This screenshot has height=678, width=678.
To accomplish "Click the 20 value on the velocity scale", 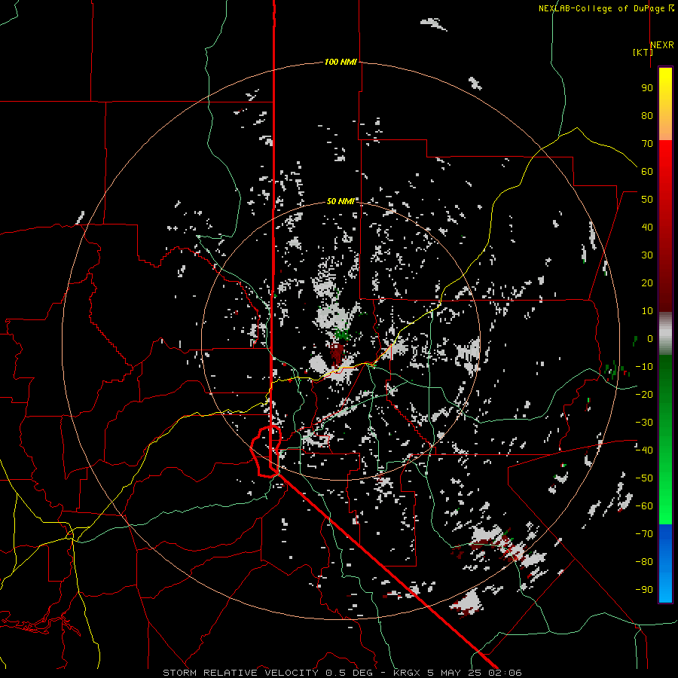I will [647, 282].
